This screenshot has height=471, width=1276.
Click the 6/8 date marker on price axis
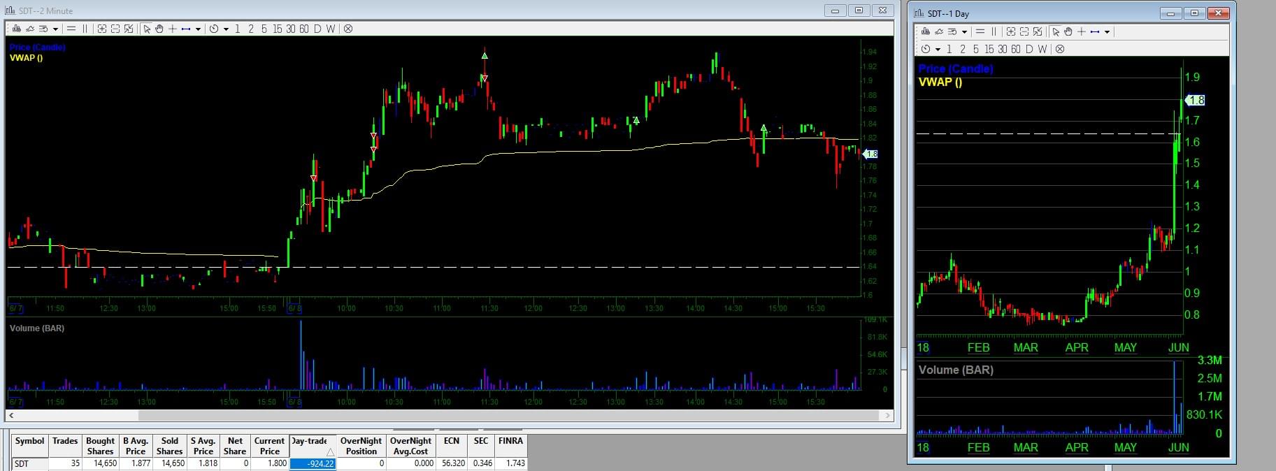294,307
